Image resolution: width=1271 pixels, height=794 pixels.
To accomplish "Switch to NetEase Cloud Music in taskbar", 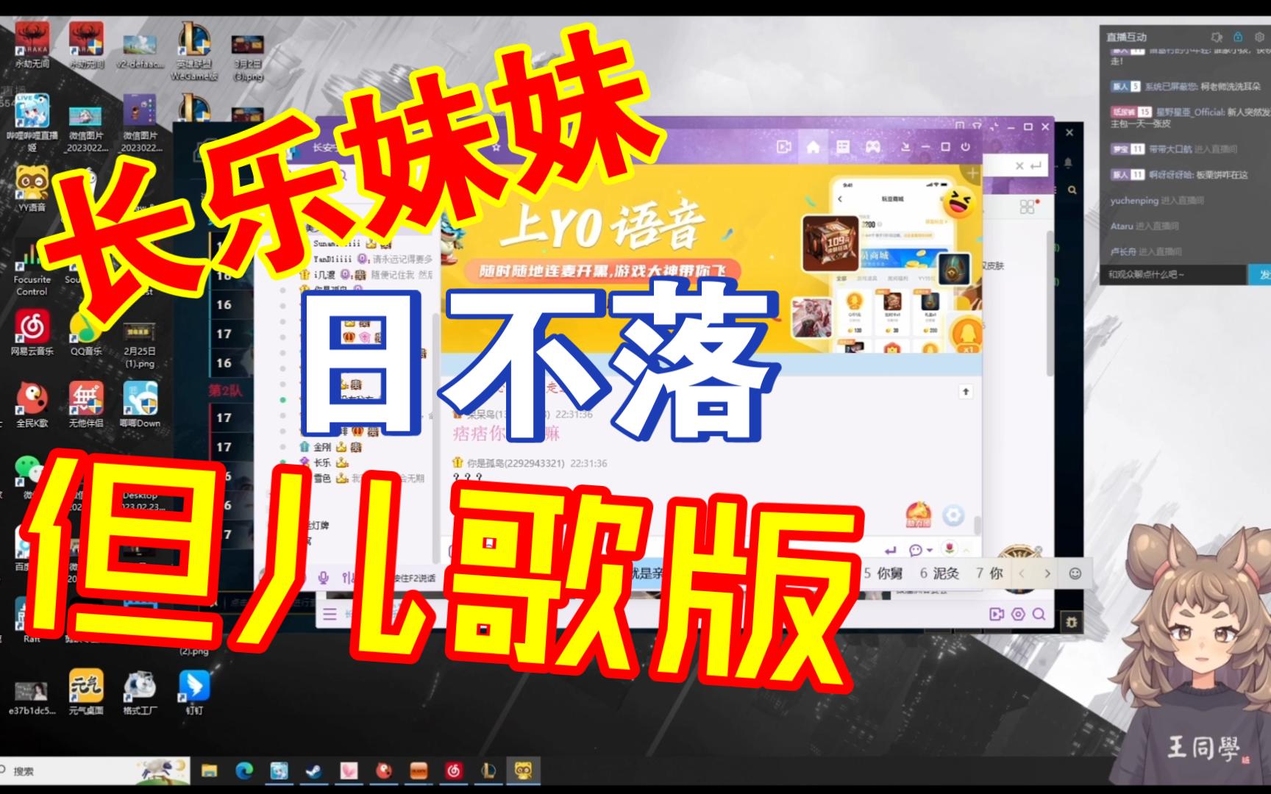I will tap(453, 770).
